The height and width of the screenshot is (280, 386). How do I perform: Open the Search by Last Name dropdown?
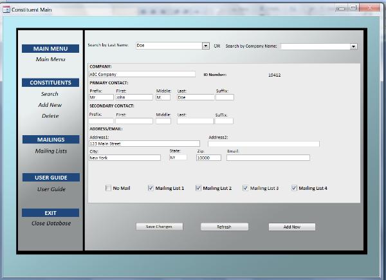206,46
